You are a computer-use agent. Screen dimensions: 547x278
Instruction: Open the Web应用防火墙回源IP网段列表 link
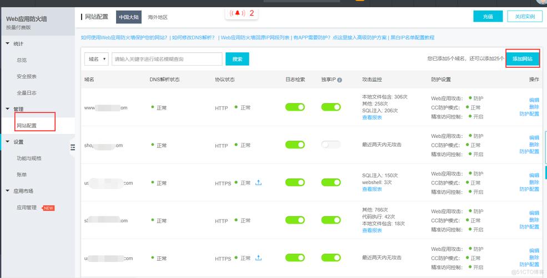(x=255, y=37)
